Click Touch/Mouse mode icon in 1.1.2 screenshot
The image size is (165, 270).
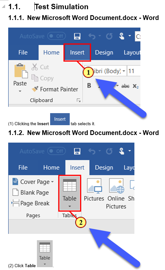click(121, 151)
